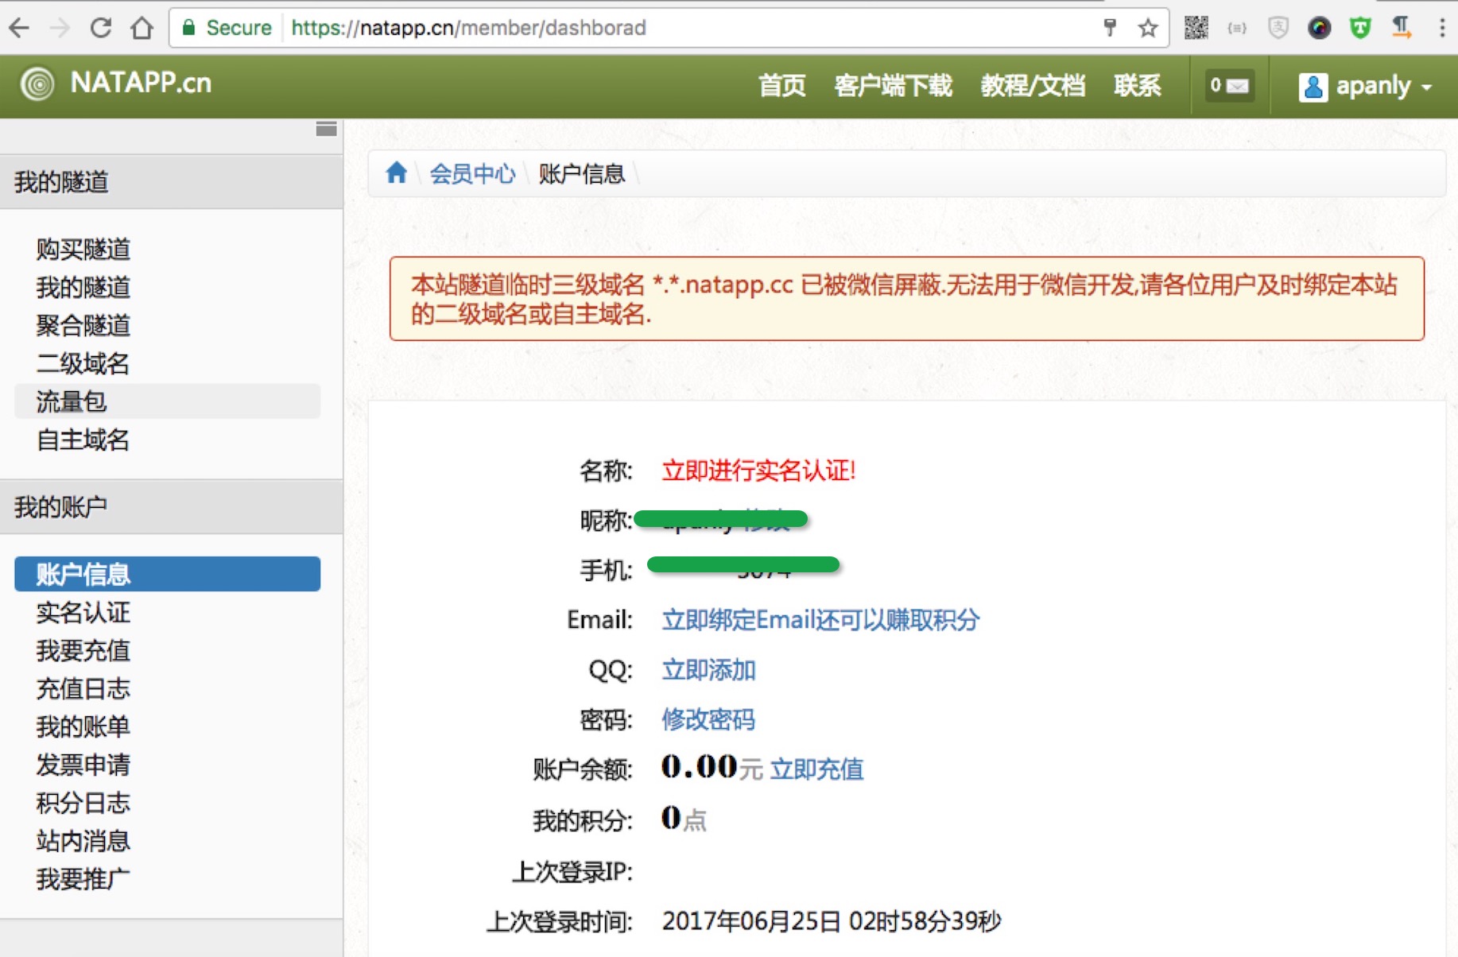The image size is (1458, 957).
Task: Bookmark this page with the star
Action: (1148, 29)
